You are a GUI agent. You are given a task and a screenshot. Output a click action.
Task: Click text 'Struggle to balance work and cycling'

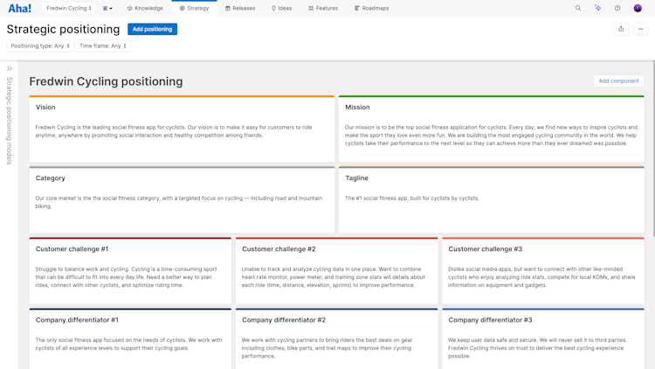tap(81, 269)
